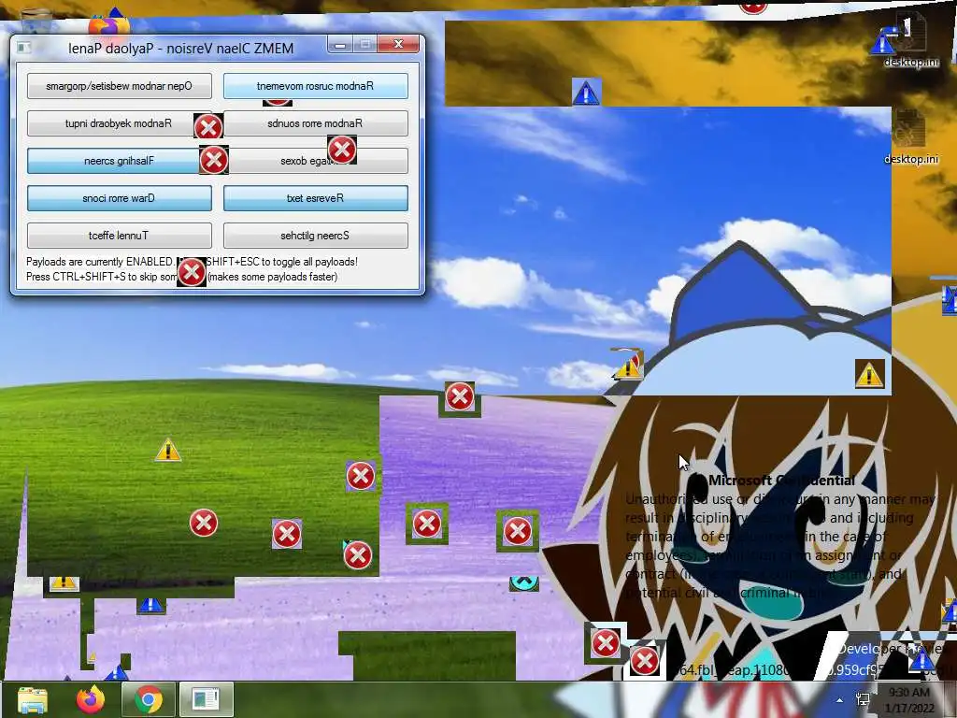Select the upper desktop.ini desktop icon

point(909,41)
